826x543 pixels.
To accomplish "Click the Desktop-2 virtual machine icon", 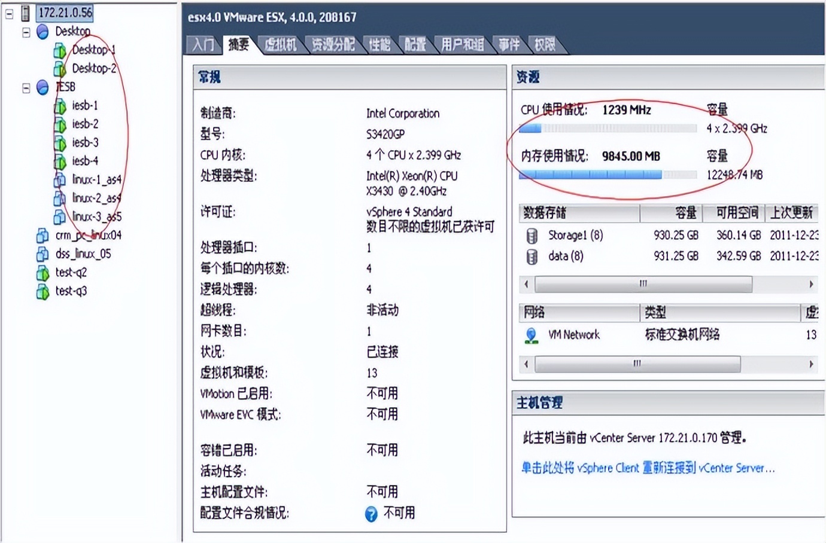I will [x=60, y=69].
